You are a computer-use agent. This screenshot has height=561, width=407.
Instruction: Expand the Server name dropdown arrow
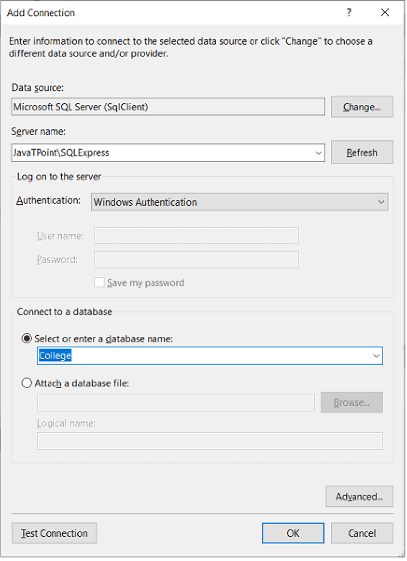318,153
